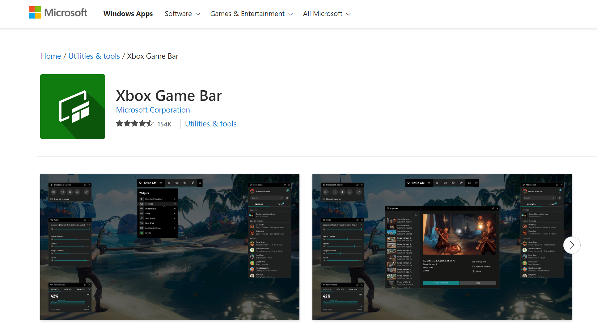Expand the All Microsoft menu

point(327,14)
